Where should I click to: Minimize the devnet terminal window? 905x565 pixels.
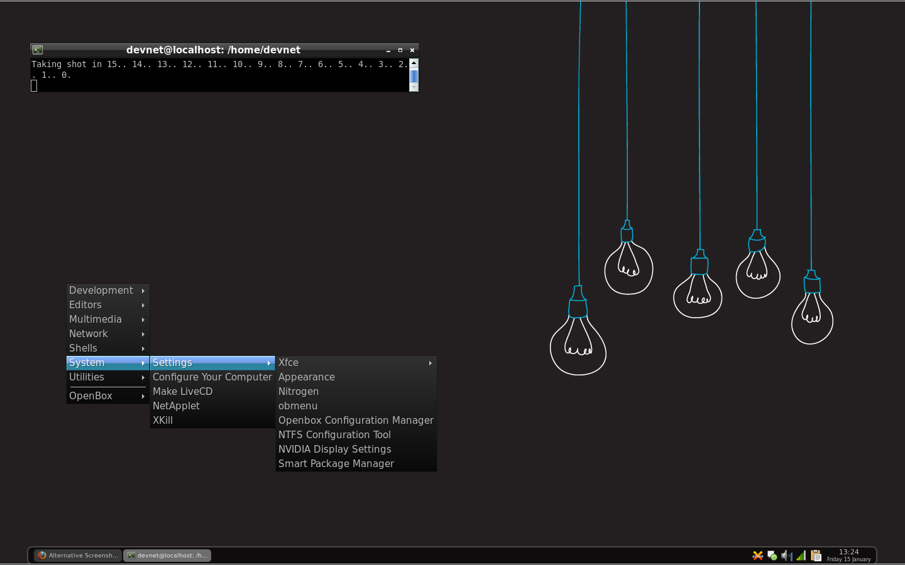388,50
